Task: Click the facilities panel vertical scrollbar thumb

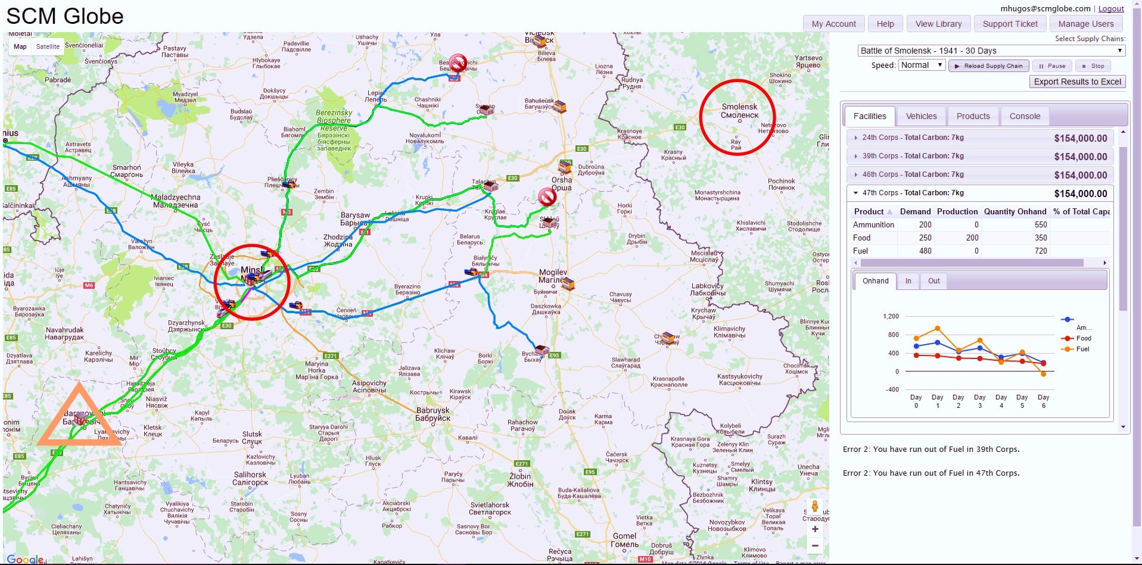Action: tap(1123, 229)
